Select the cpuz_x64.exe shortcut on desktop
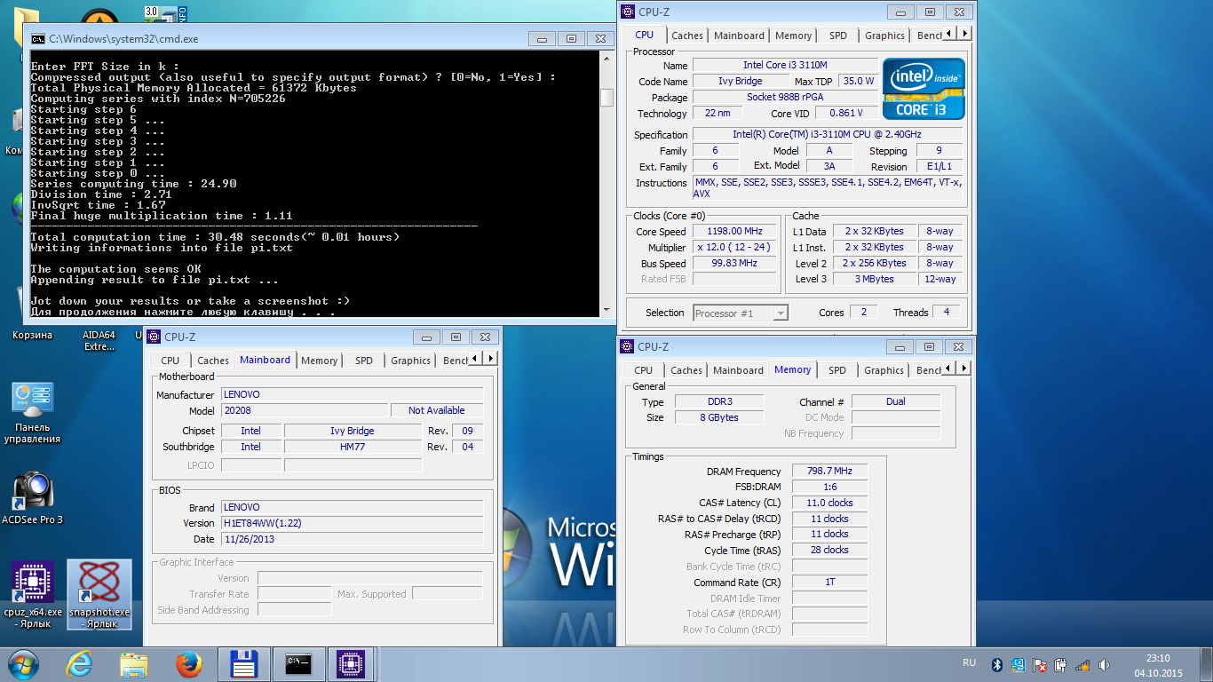This screenshot has width=1213, height=682. coord(33,594)
